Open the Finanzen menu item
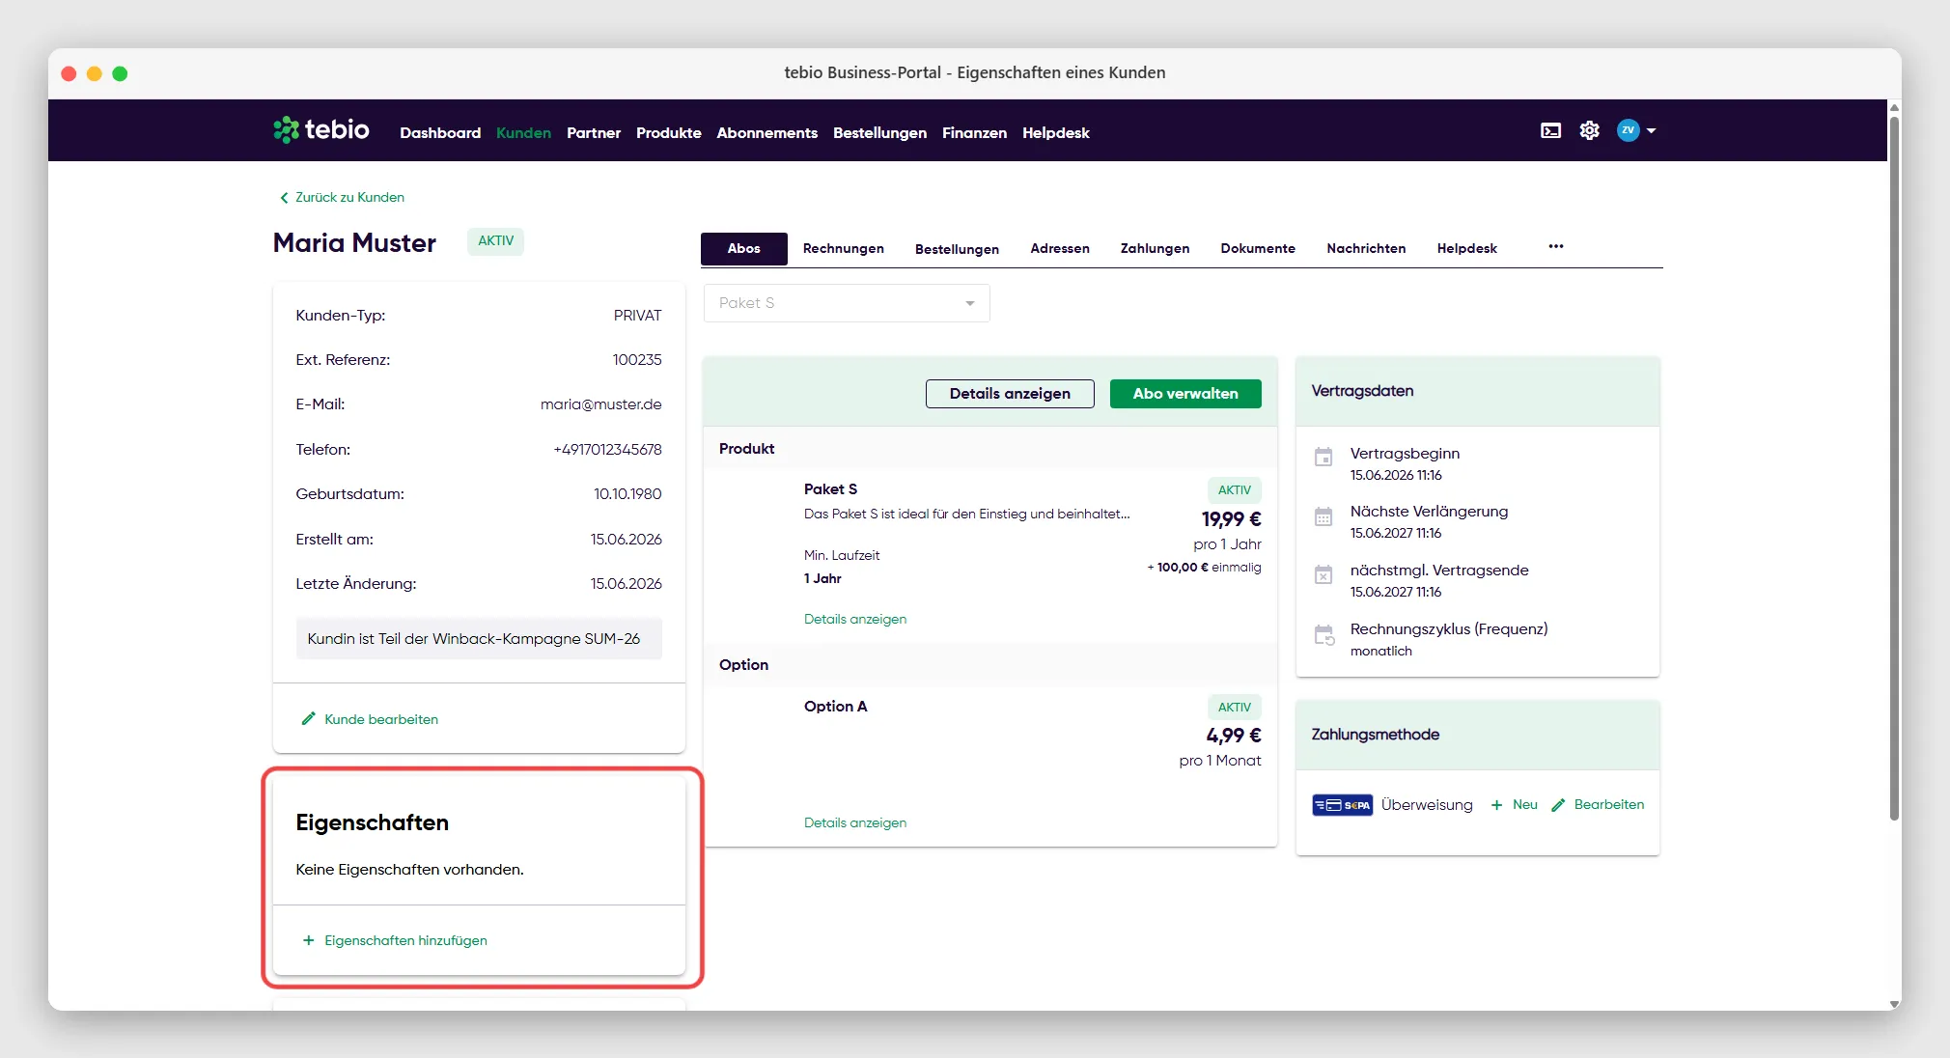Image resolution: width=1950 pixels, height=1058 pixels. pyautogui.click(x=974, y=133)
